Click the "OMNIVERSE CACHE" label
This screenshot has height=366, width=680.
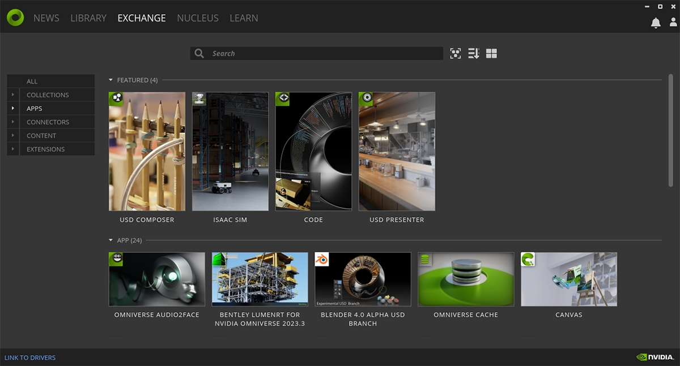click(466, 315)
